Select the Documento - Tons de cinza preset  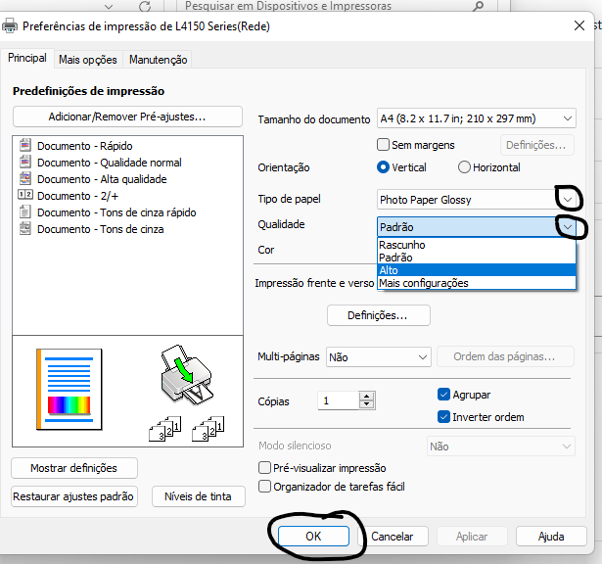(x=100, y=229)
